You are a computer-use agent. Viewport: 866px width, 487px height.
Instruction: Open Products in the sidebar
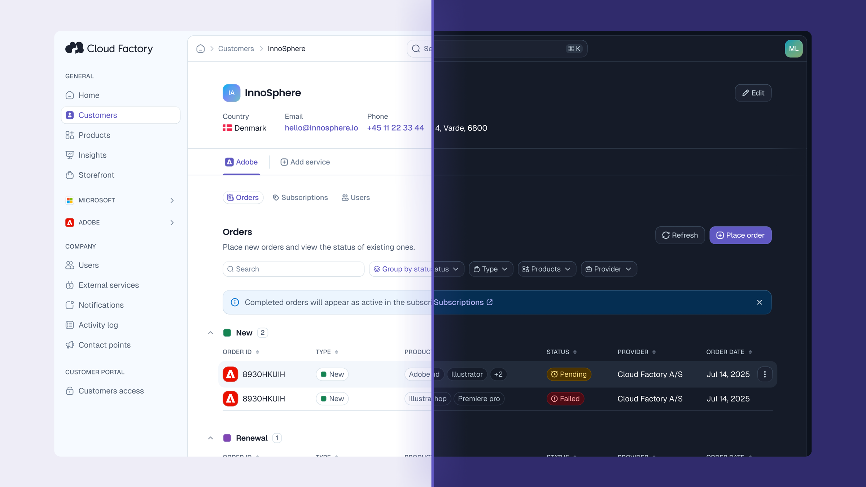pos(121,135)
